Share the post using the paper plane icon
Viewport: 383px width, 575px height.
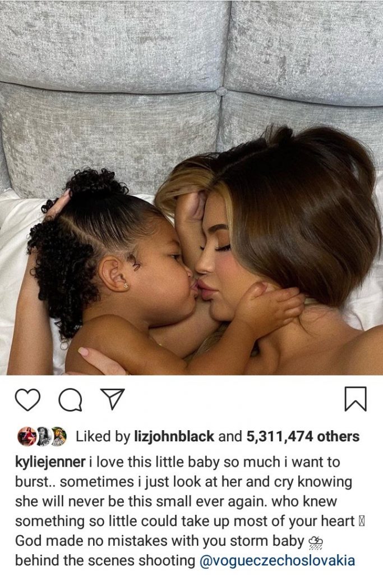[112, 399]
